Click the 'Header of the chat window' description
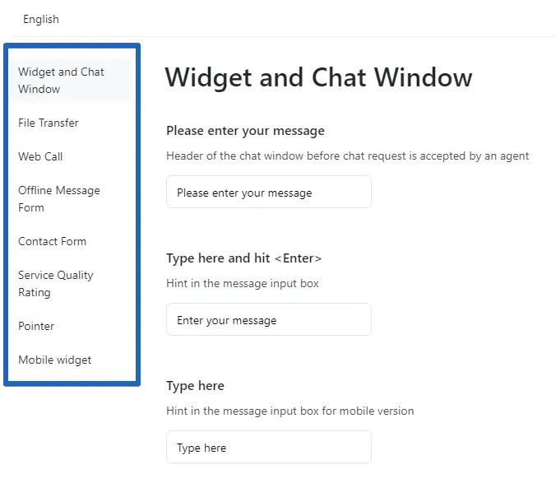Screen dimensions: 556x497 coord(347,156)
